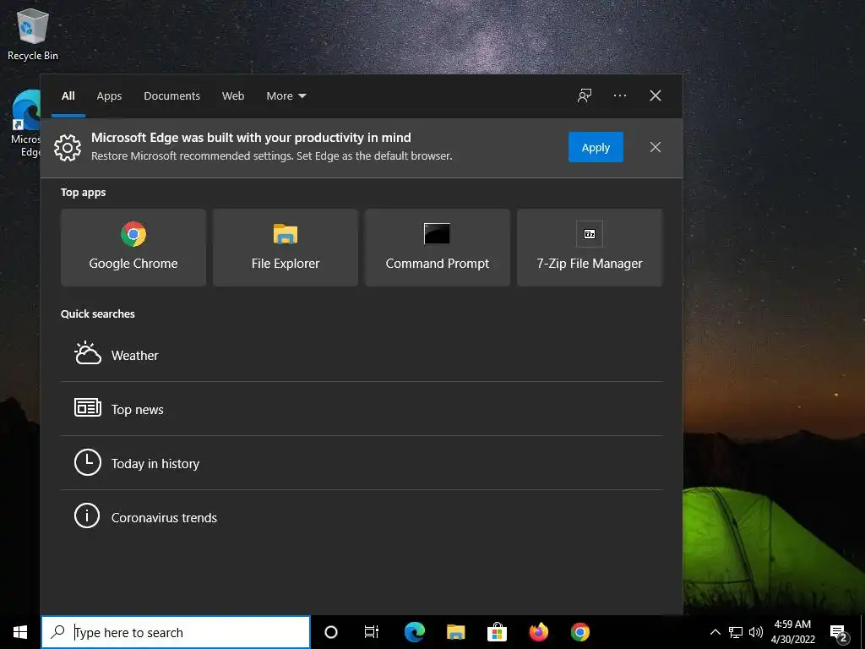Switch to the Documents tab
The image size is (865, 649).
[171, 95]
